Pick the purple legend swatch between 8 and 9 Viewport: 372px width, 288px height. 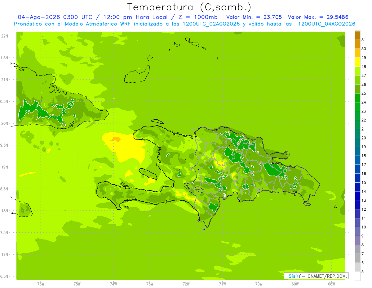357,240
